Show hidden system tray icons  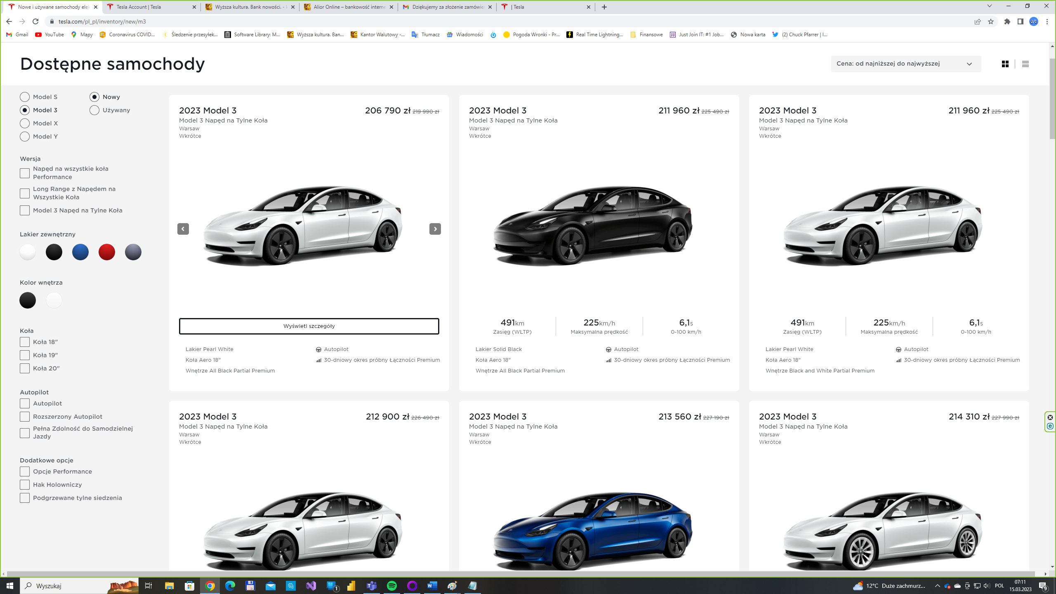937,586
